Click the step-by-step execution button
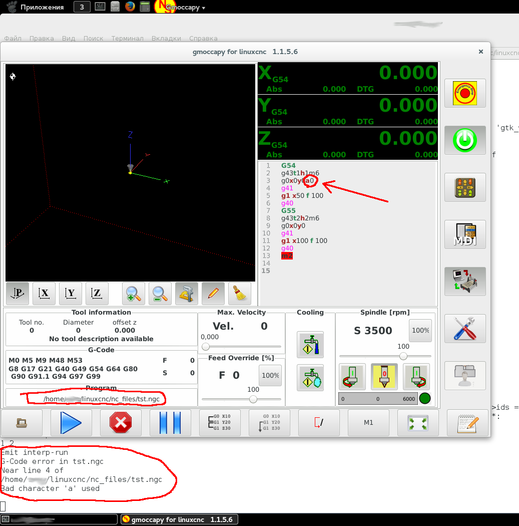Image resolution: width=519 pixels, height=526 pixels. coord(220,423)
